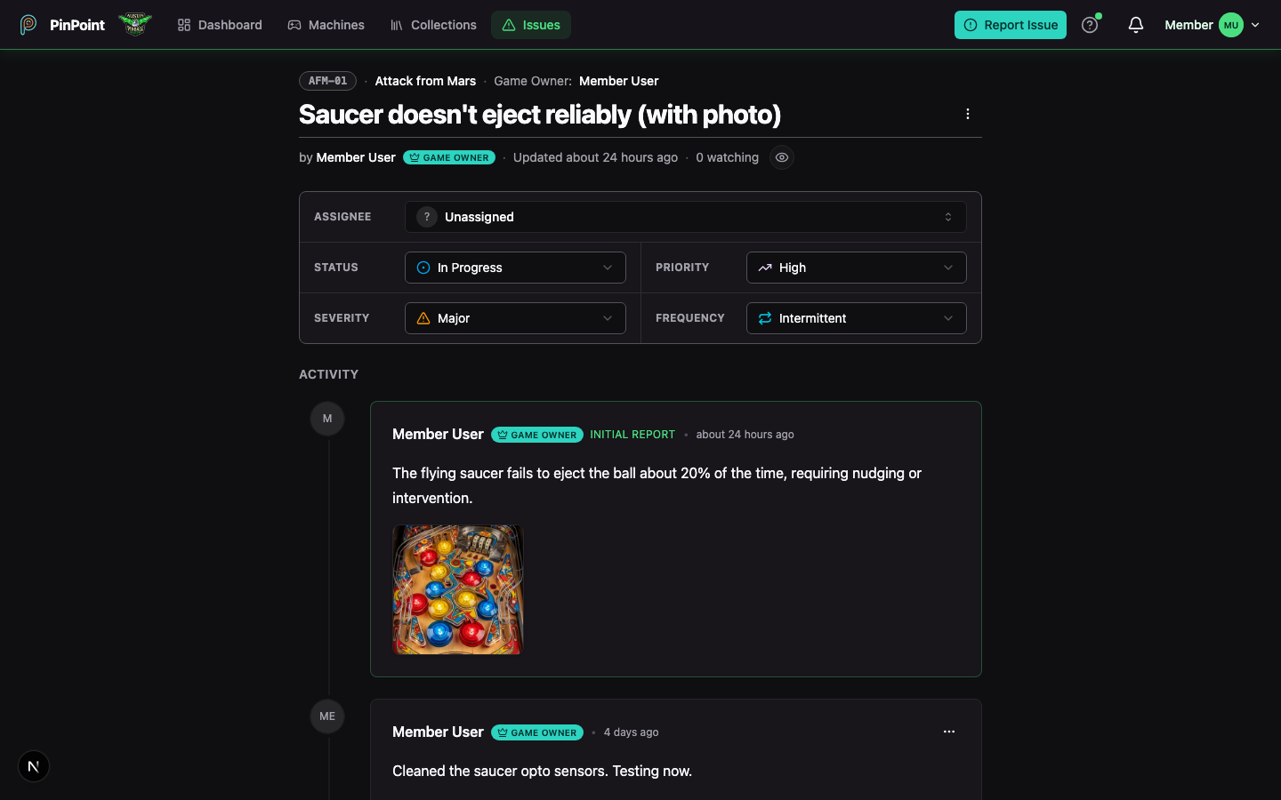Image resolution: width=1281 pixels, height=800 pixels.
Task: Open the Status In Progress dropdown
Action: 515,268
